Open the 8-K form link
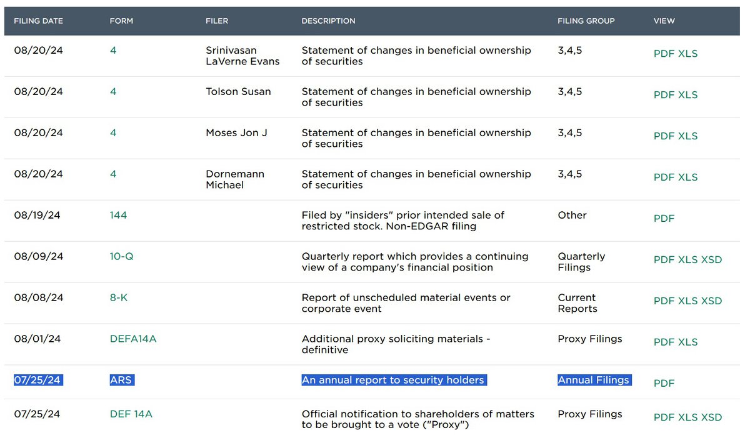 (119, 298)
